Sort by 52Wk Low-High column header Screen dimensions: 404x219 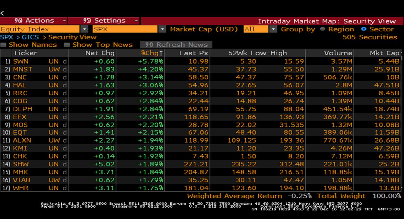tap(258, 53)
